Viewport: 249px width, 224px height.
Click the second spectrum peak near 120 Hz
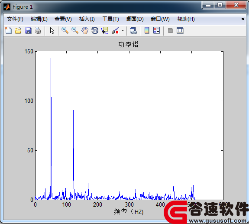click(x=73, y=110)
